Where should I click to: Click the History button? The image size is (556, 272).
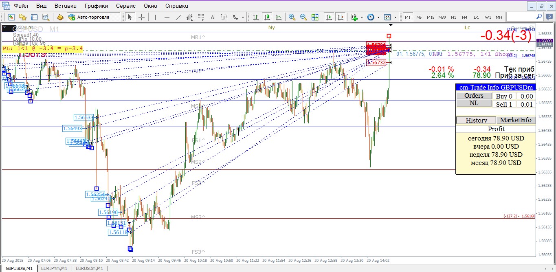coord(476,120)
